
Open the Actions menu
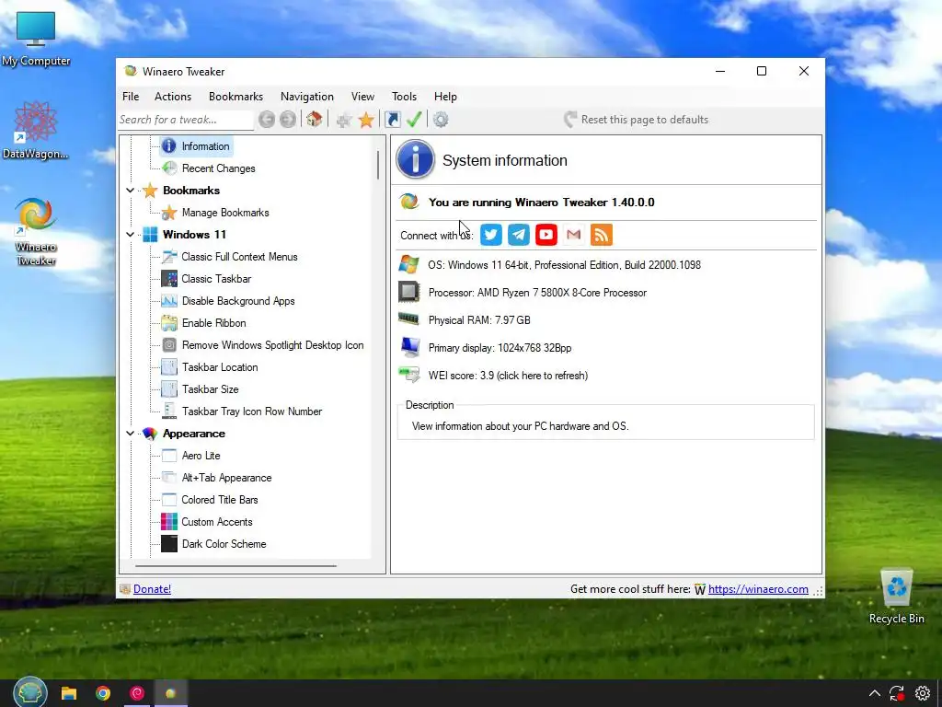(x=173, y=96)
